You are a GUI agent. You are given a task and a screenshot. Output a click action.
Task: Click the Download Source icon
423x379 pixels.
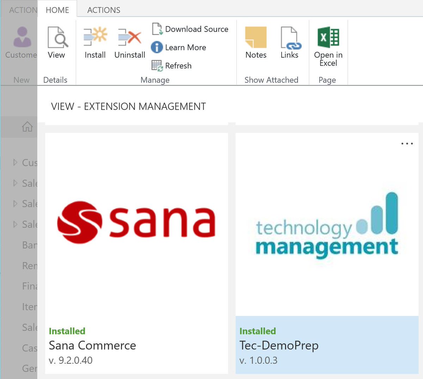(157, 29)
